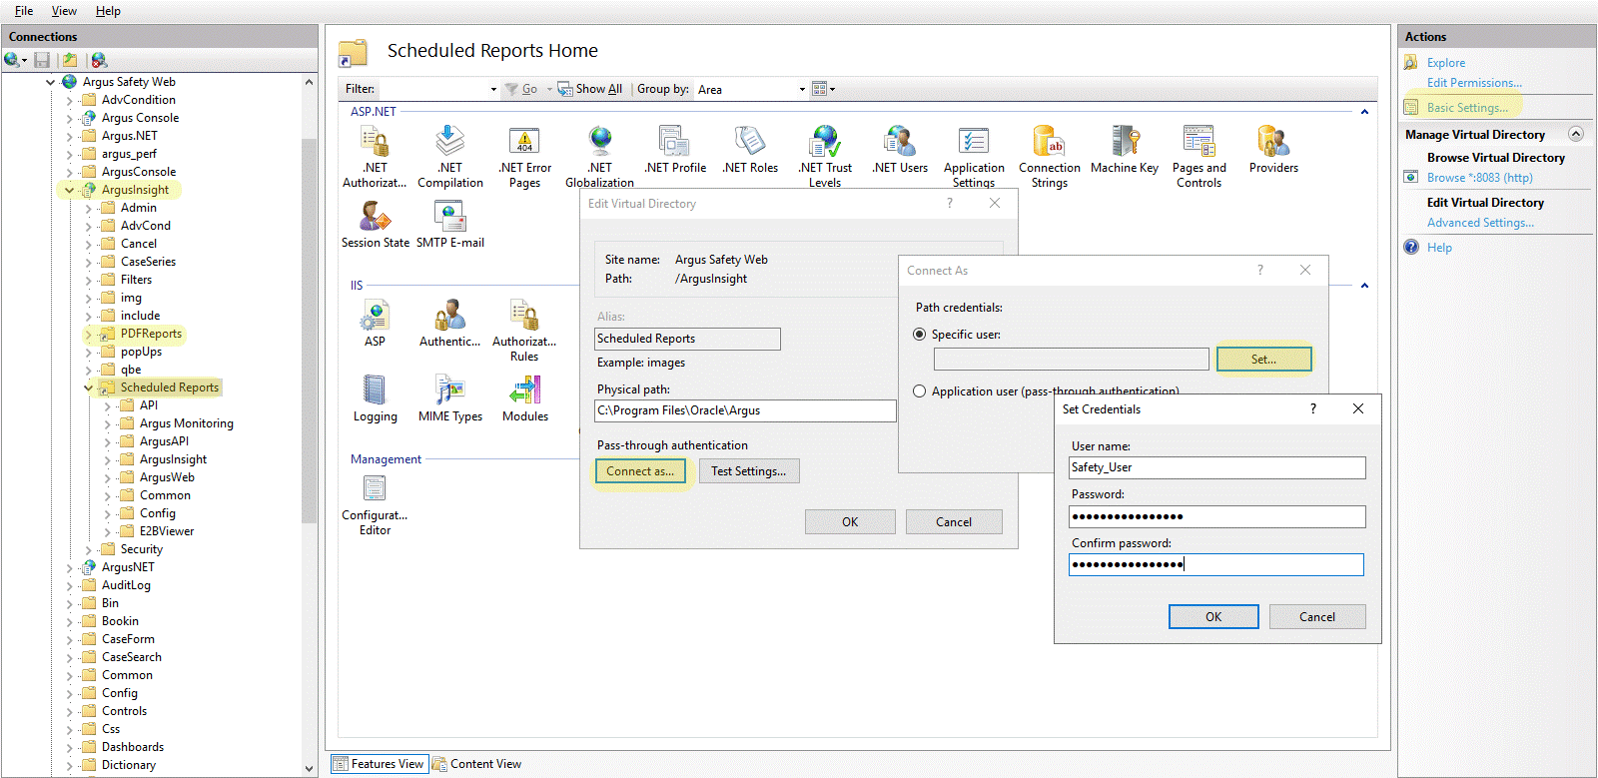The image size is (1598, 778).
Task: Click the Connect as... button
Action: pos(640,471)
